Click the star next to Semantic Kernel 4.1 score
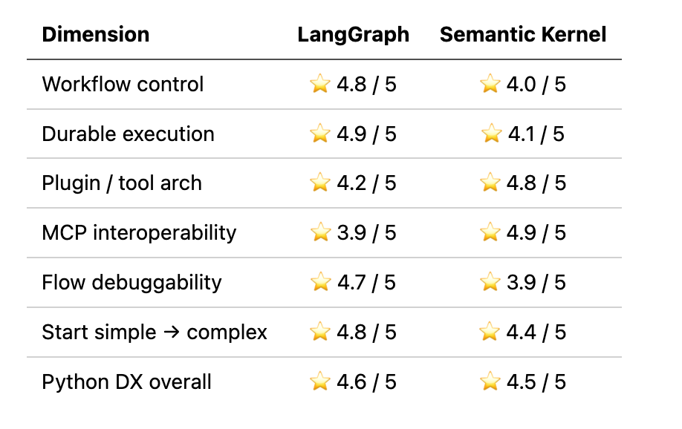 (492, 133)
